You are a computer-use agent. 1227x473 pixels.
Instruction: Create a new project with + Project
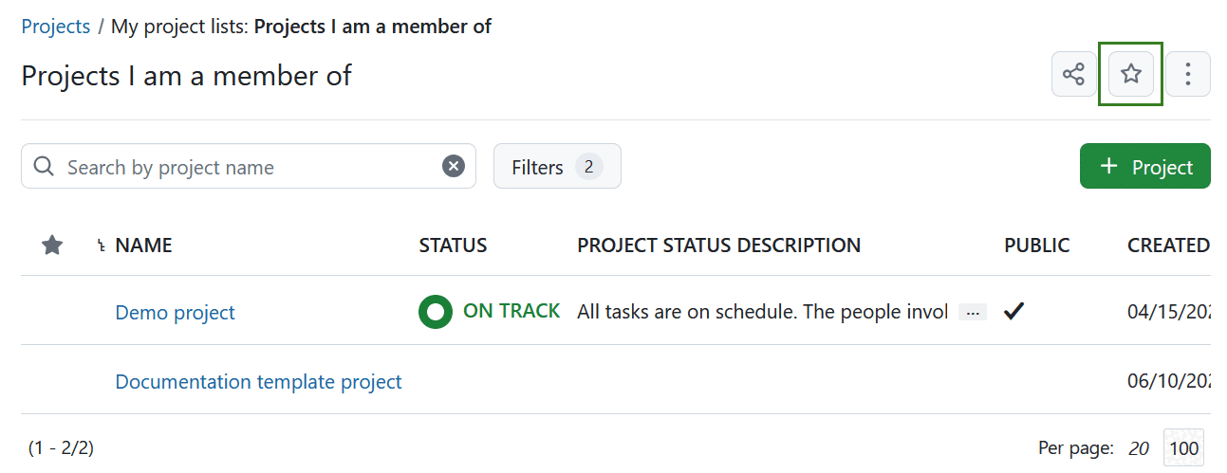point(1144,167)
